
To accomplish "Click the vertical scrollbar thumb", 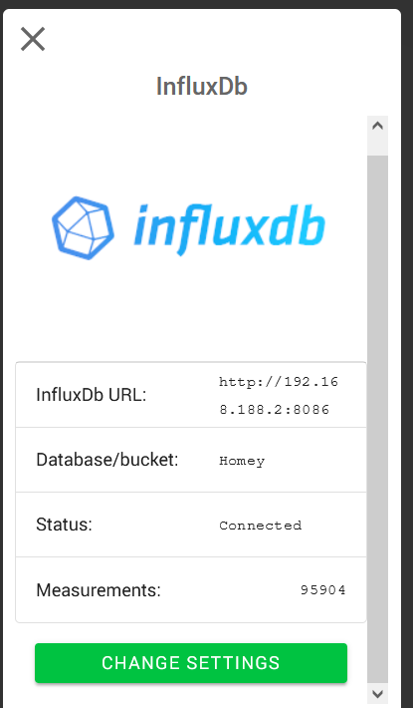I will click(x=377, y=419).
